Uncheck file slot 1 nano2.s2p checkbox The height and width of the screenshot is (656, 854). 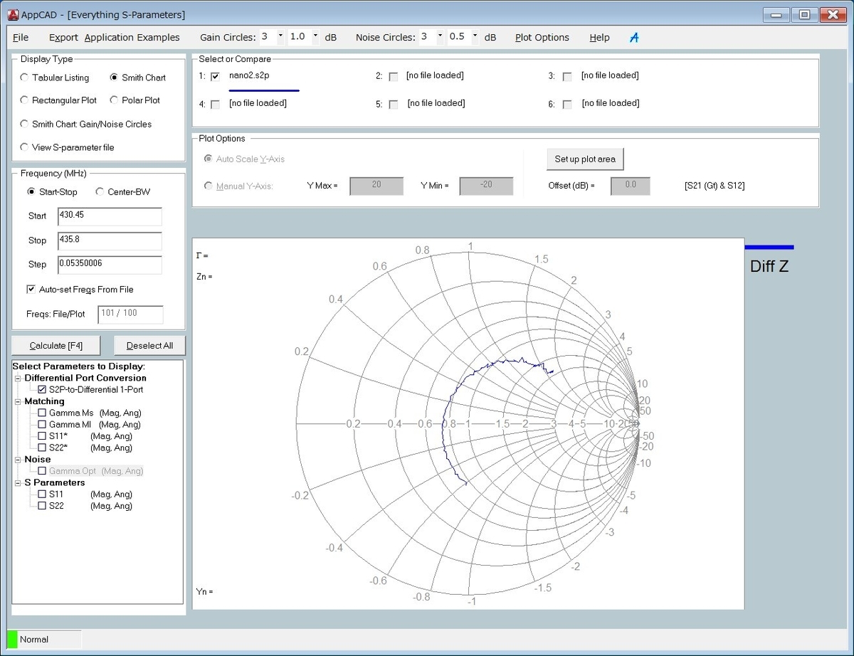point(216,76)
